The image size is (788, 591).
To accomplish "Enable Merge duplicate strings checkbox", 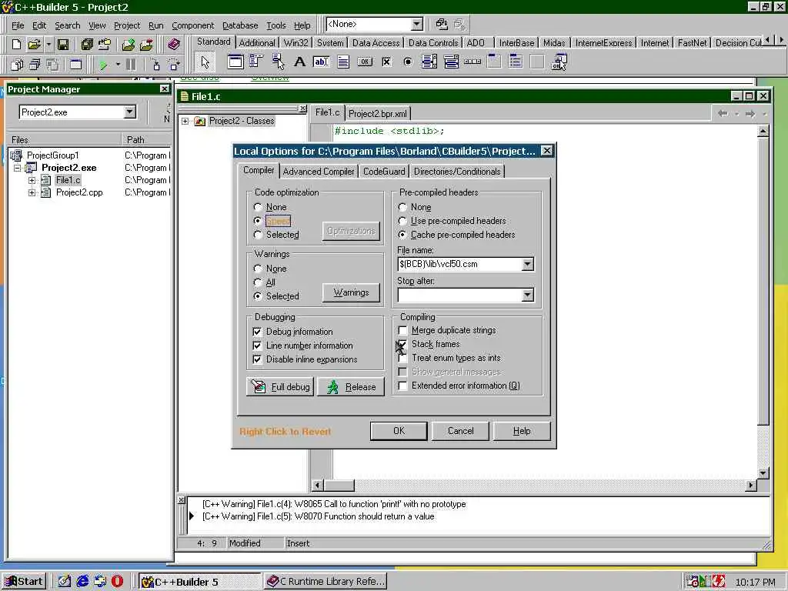I will 402,330.
